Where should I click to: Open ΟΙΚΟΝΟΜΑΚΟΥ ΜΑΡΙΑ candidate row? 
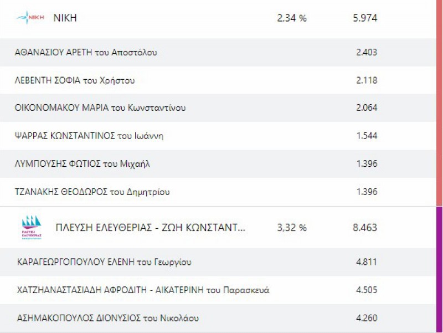click(x=100, y=108)
